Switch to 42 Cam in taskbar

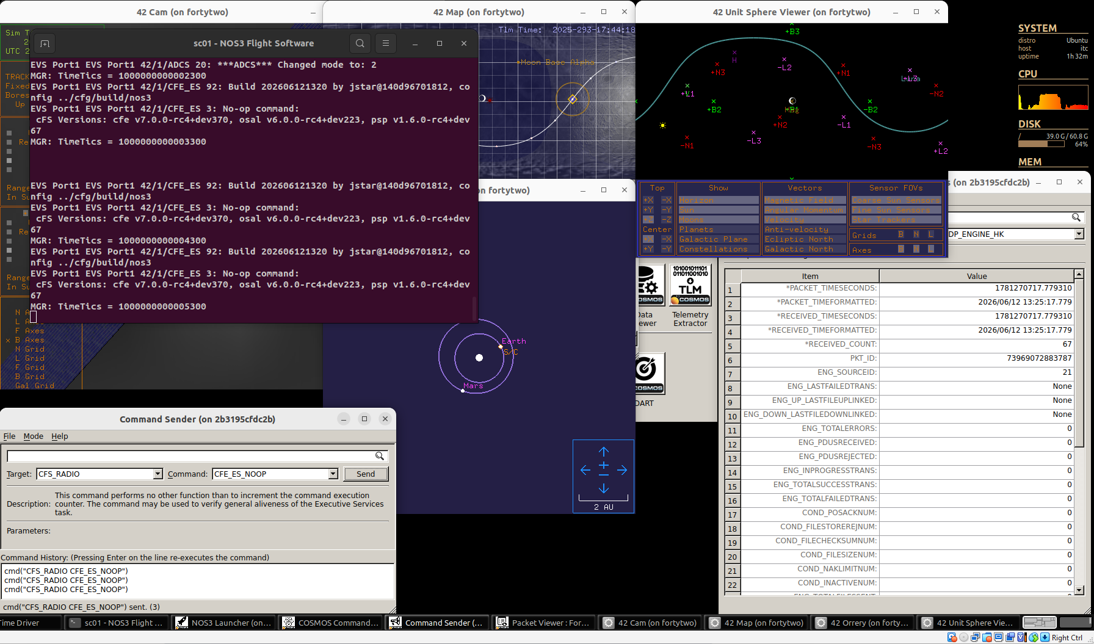coord(651,623)
